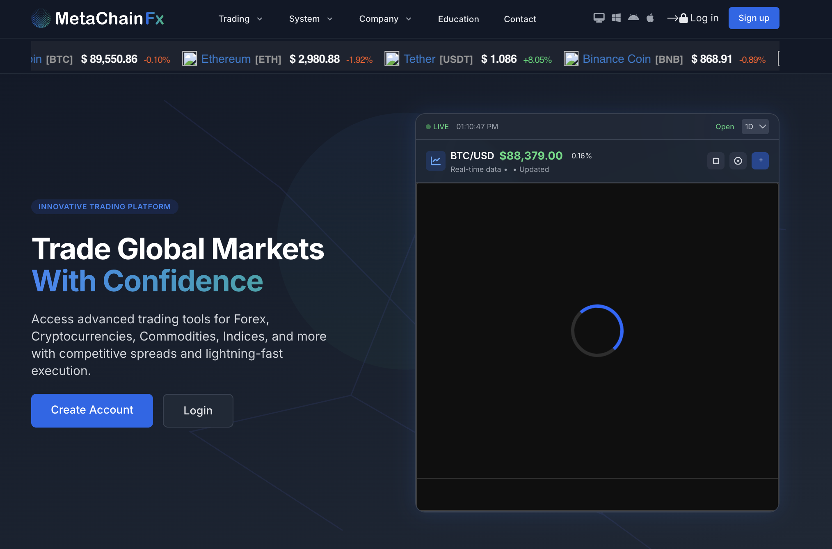Click the BTC/USD chart icon badge
This screenshot has width=832, height=549.
435,161
